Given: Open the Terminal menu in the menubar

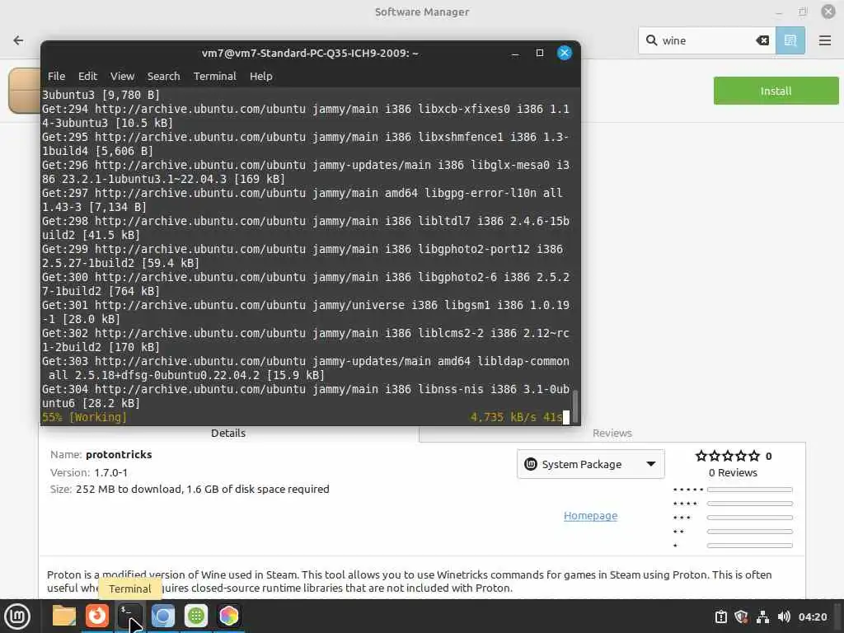Looking at the screenshot, I should 215,77.
